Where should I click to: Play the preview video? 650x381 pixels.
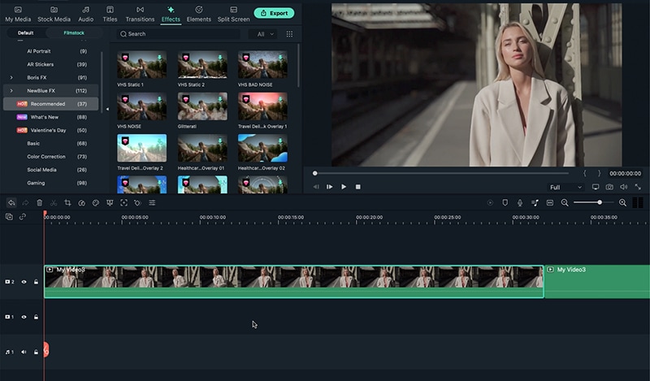tap(344, 187)
